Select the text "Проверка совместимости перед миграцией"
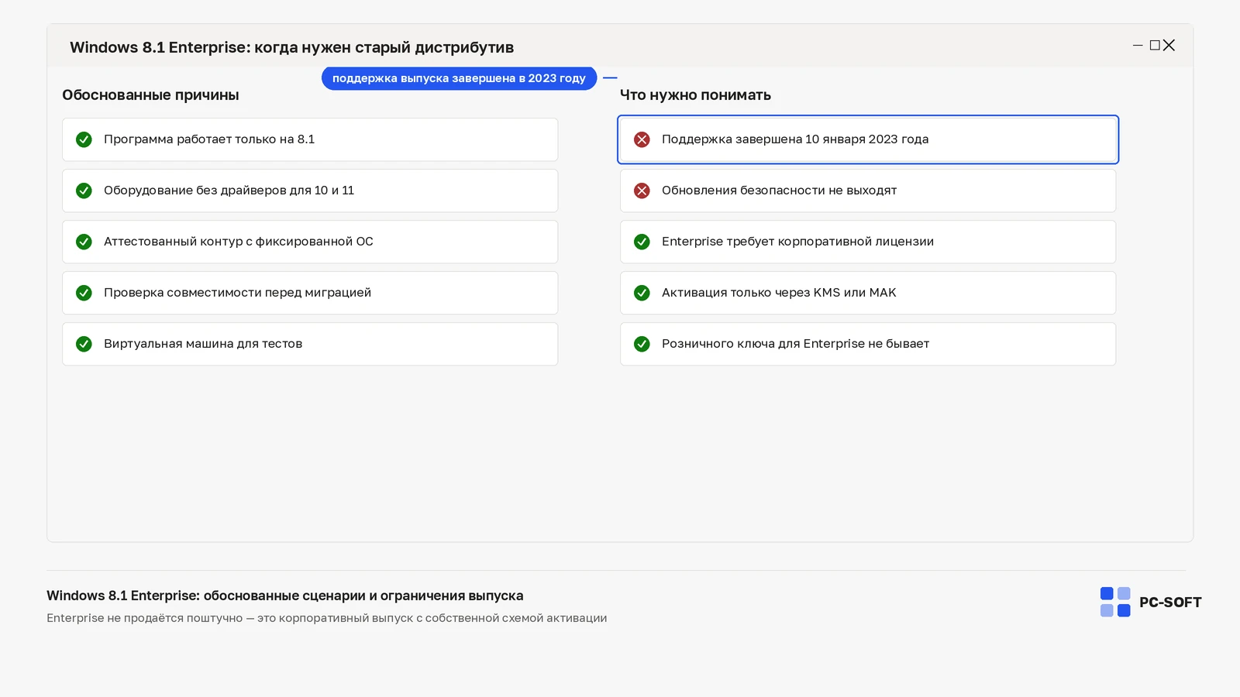Image resolution: width=1240 pixels, height=697 pixels. click(237, 293)
